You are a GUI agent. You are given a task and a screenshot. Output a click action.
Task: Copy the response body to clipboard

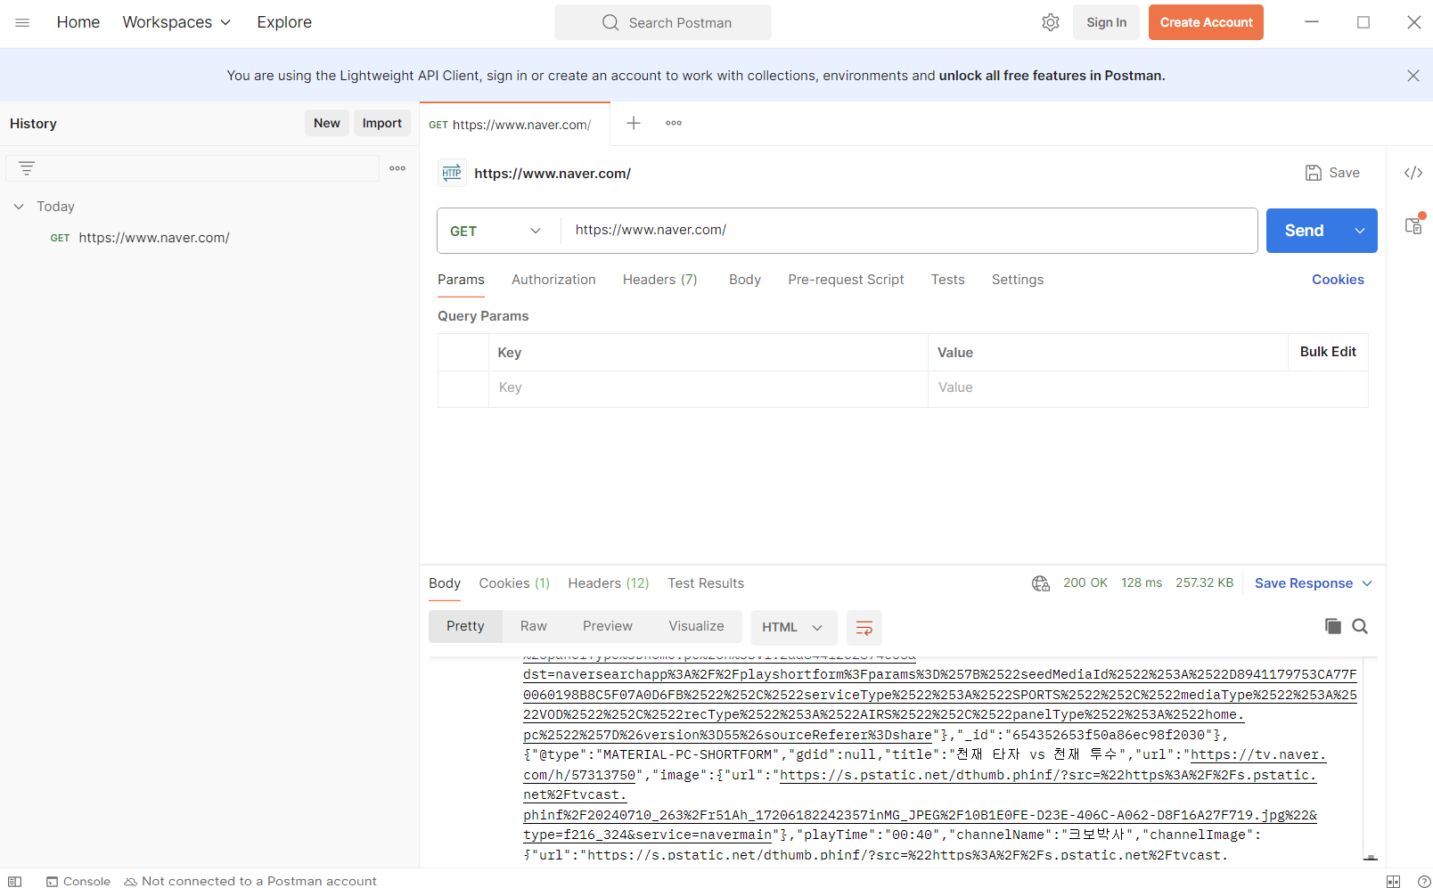[1332, 626]
